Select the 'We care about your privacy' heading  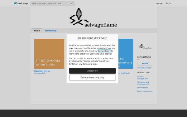pyautogui.click(x=93, y=38)
